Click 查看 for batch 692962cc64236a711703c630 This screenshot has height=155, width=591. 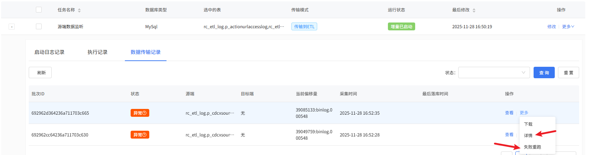pyautogui.click(x=509, y=135)
